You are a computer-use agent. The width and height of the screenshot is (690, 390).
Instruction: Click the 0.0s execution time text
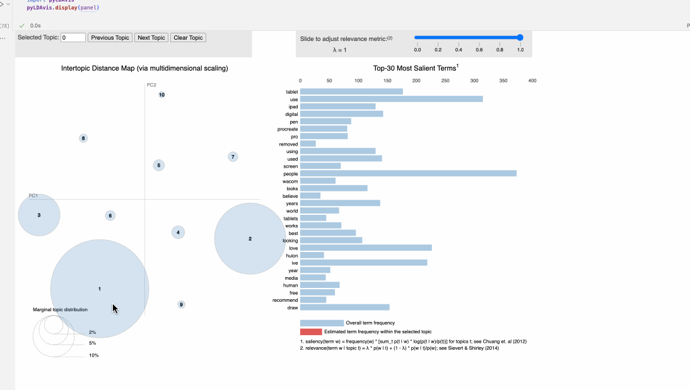[x=35, y=25]
